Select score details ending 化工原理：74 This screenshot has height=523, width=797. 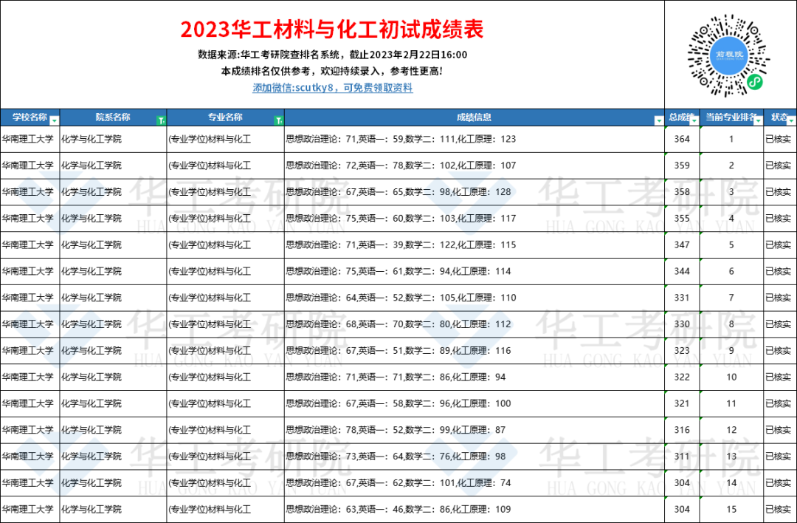tap(475, 483)
